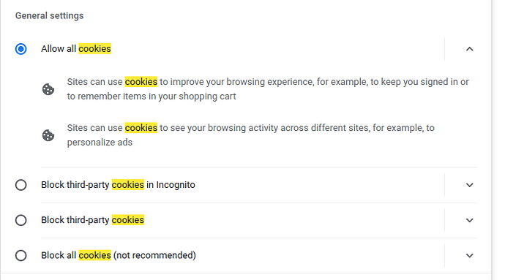Click highlighted cookies word in browsing activity sentence
505x280 pixels.
141,128
